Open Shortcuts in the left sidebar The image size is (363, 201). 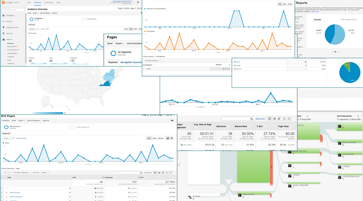coord(9,22)
